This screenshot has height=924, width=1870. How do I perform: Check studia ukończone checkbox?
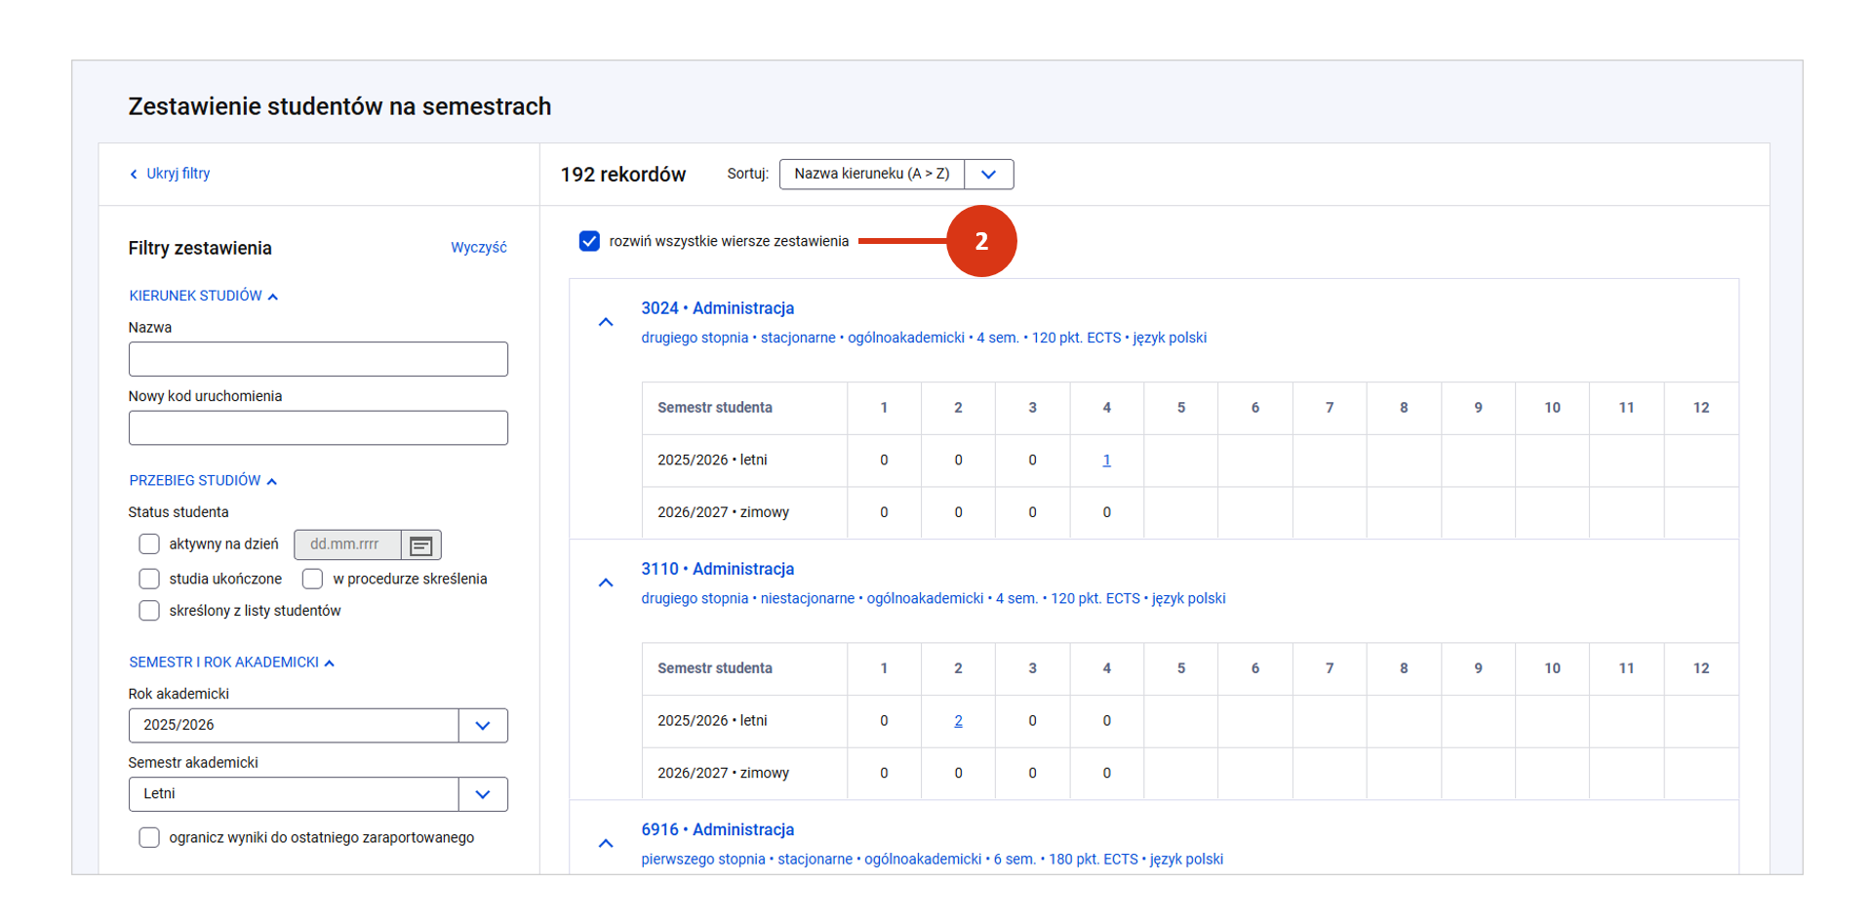[x=149, y=580]
